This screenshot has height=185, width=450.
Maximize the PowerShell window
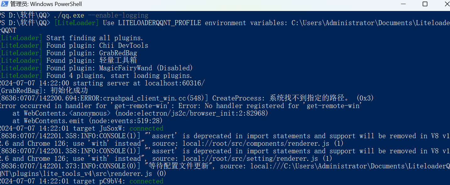(x=425, y=4)
